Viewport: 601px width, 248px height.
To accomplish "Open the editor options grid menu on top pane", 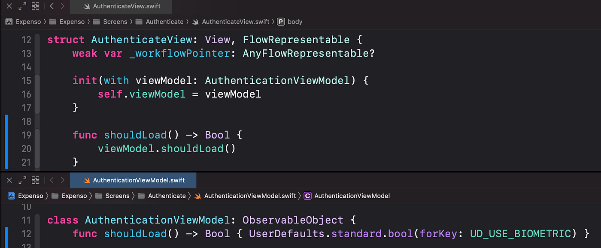I will [36, 6].
